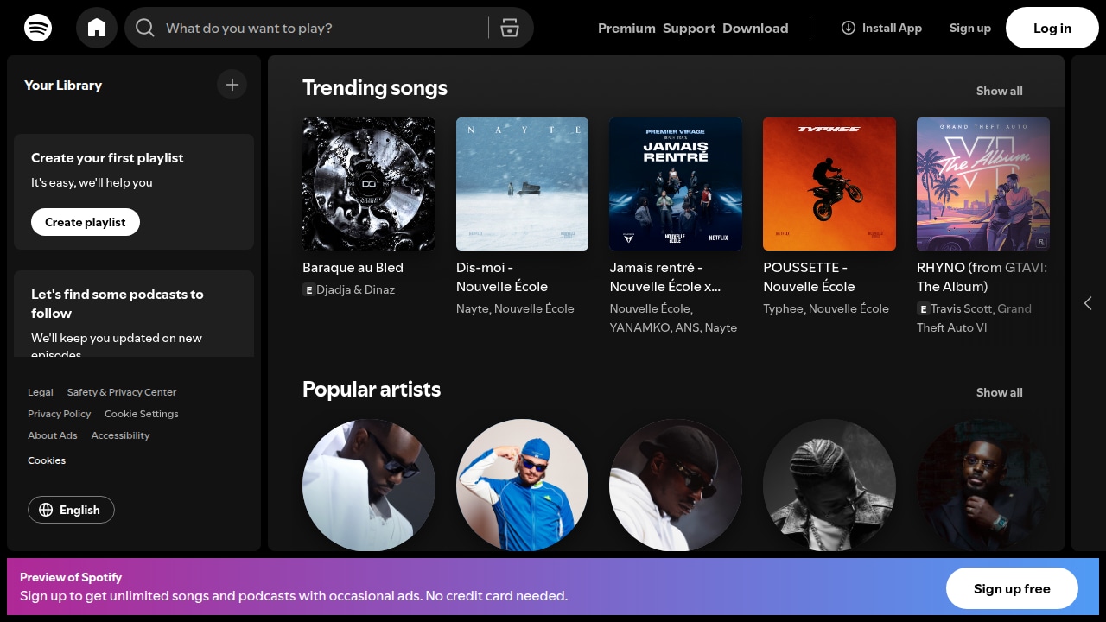The image size is (1106, 622).
Task: Open the Browse icon in search bar
Action: tap(510, 28)
